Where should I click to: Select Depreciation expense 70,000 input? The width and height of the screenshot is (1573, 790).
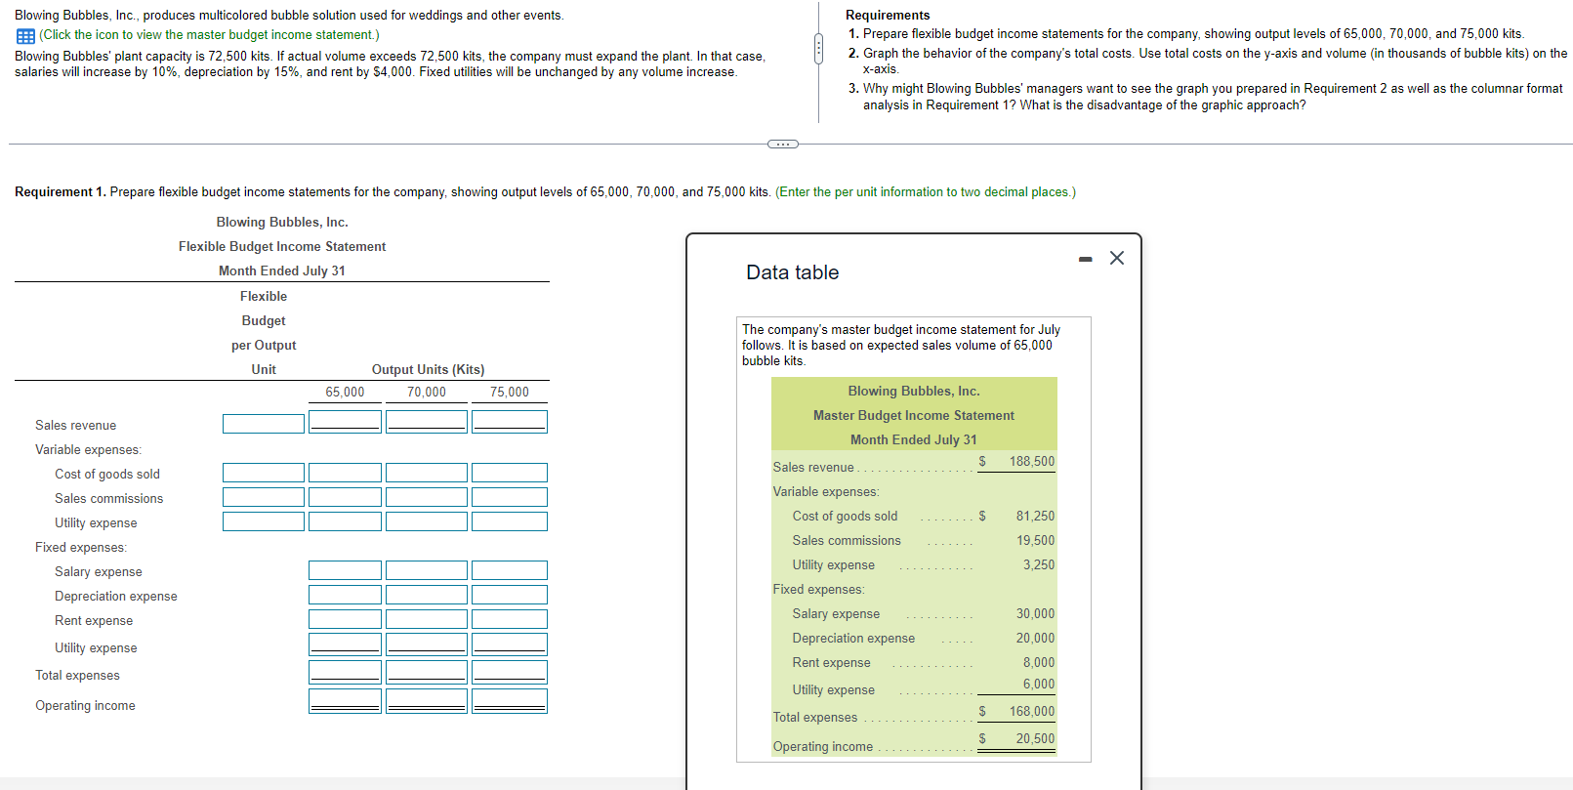pyautogui.click(x=427, y=595)
